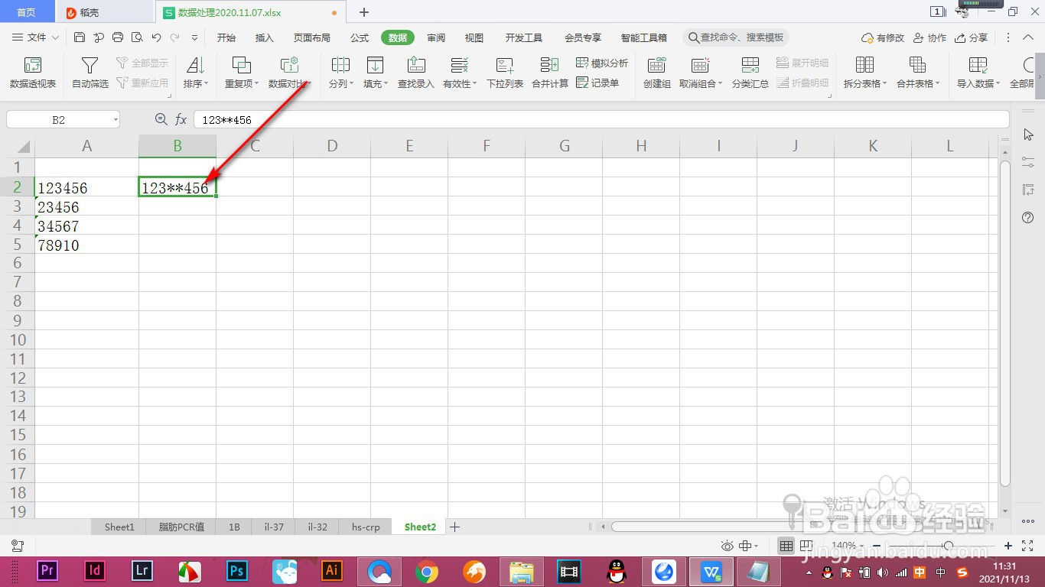The width and height of the screenshot is (1045, 587).
Task: Switch to page break preview in status bar
Action: pos(806,546)
